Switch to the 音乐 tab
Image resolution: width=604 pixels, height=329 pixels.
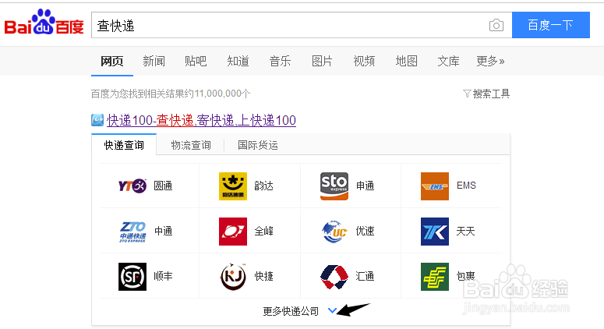[280, 61]
